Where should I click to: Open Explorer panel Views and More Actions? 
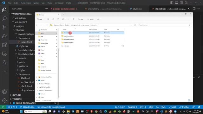(x=47, y=9)
